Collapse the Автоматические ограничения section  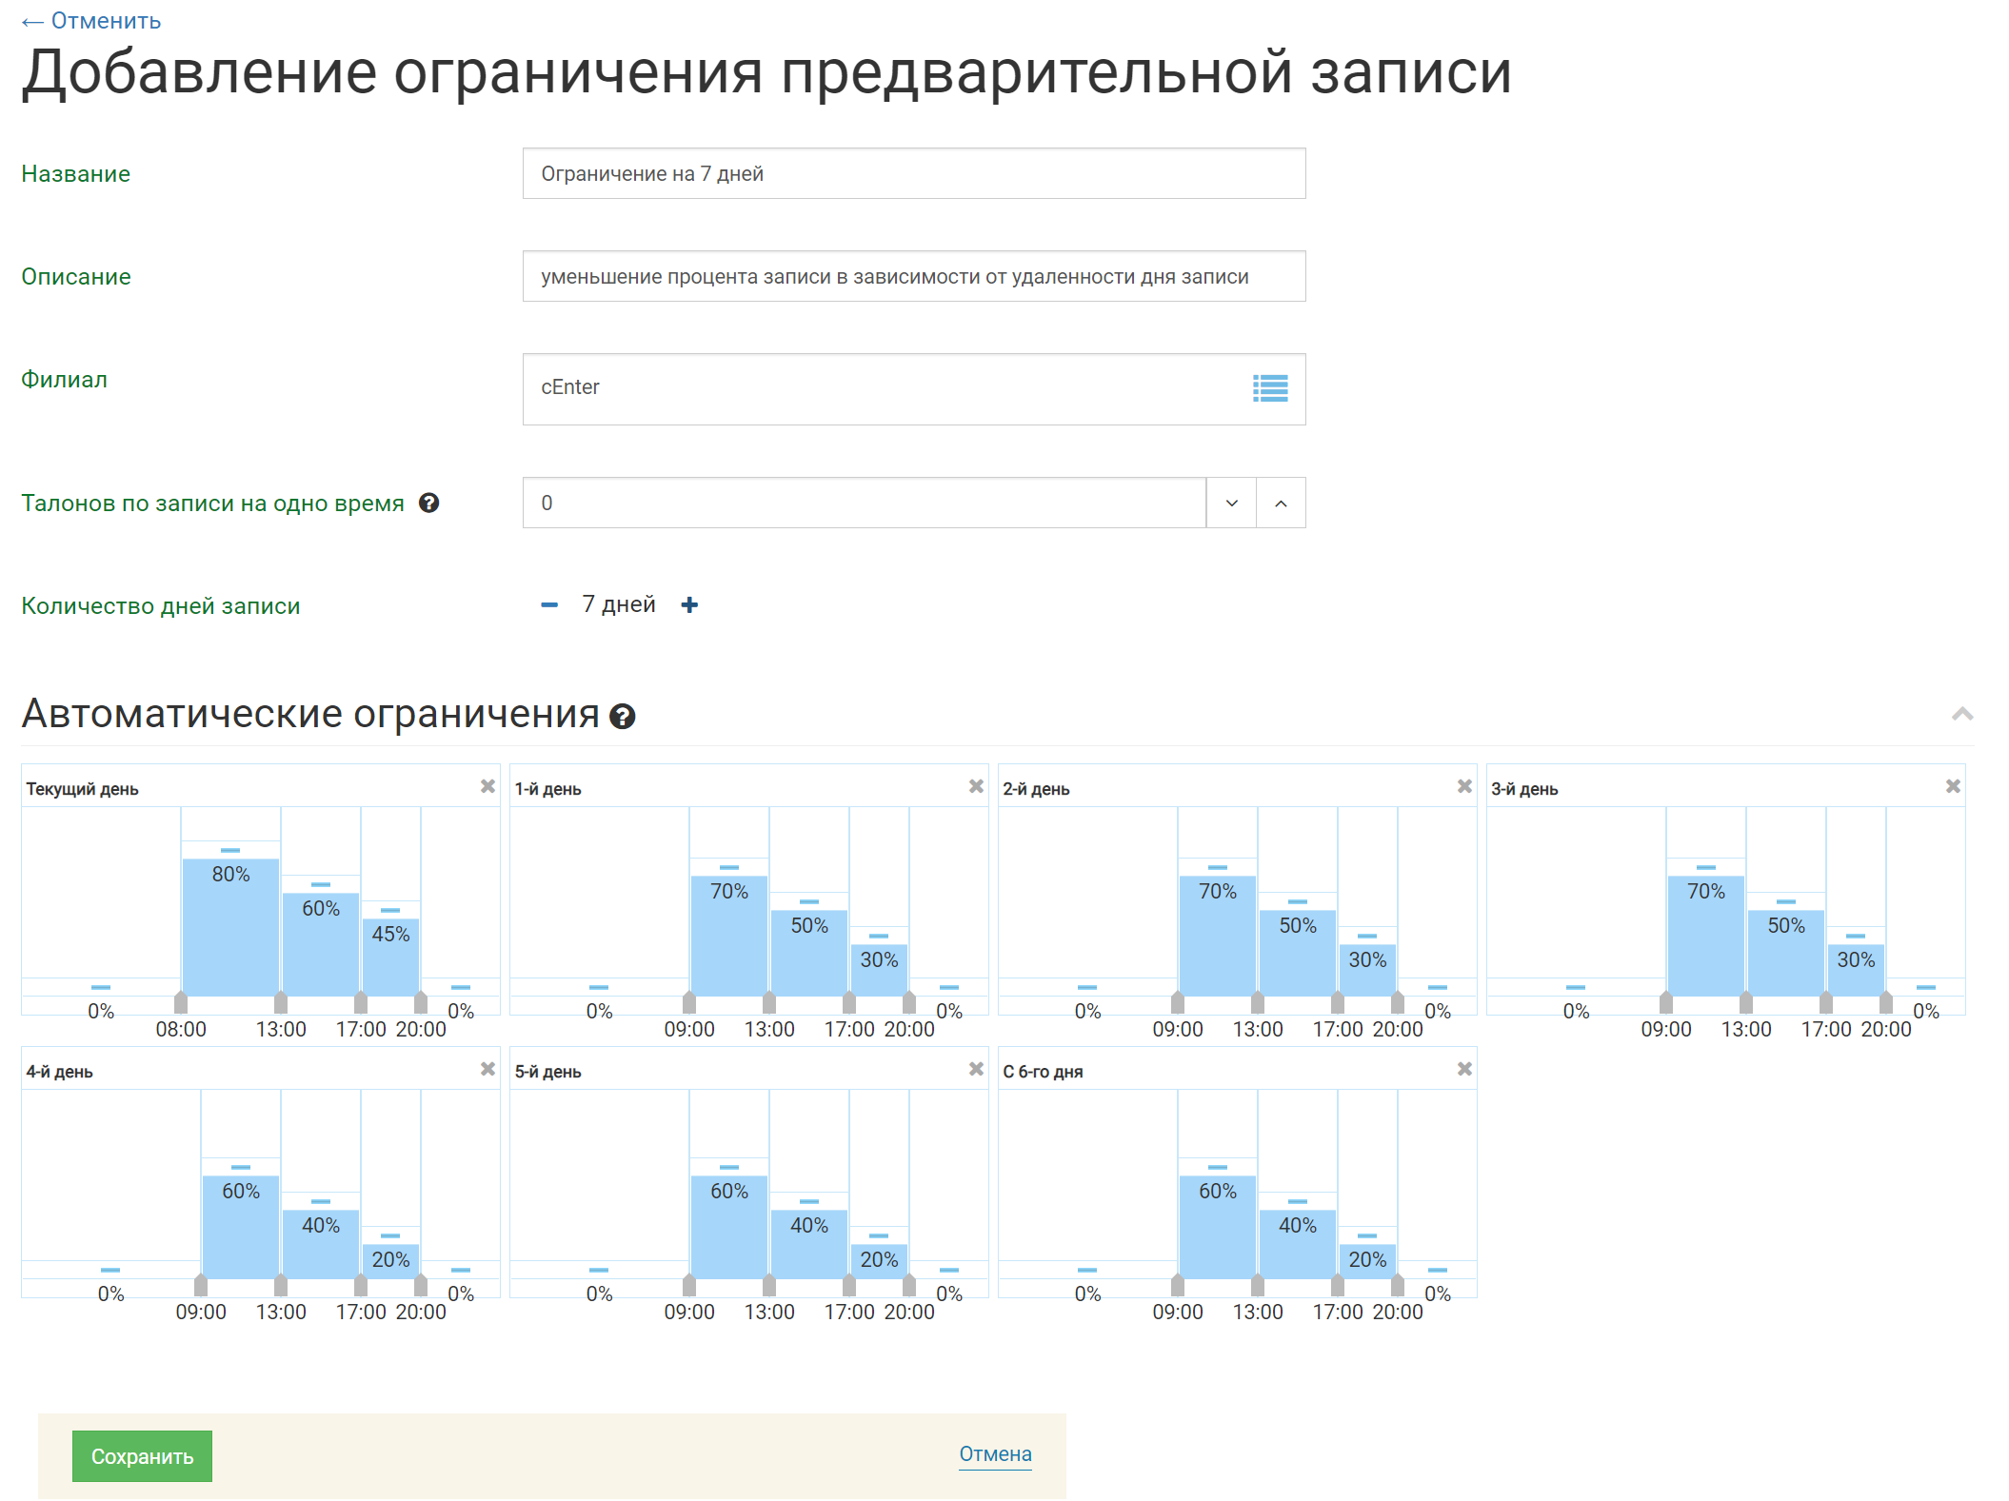(x=1962, y=714)
